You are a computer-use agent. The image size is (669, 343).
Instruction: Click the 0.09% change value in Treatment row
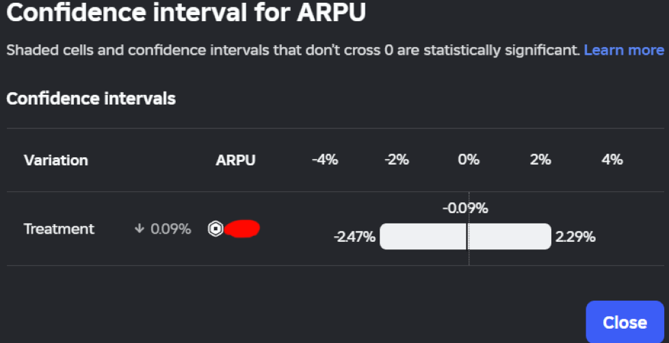click(x=170, y=229)
